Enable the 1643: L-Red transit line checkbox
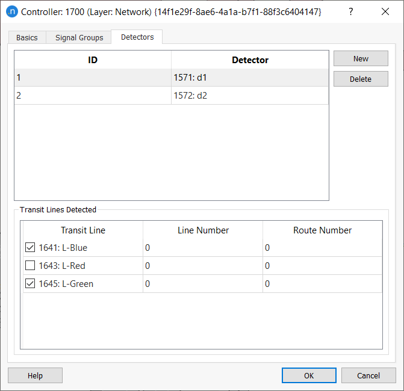Image resolution: width=404 pixels, height=391 pixels. pyautogui.click(x=30, y=266)
